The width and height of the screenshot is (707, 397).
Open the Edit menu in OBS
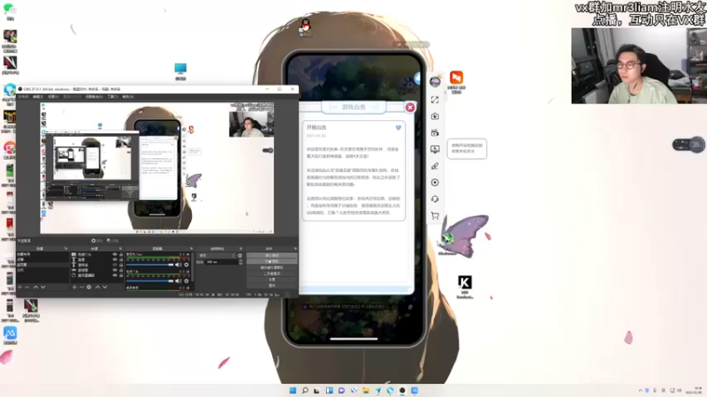[x=38, y=96]
